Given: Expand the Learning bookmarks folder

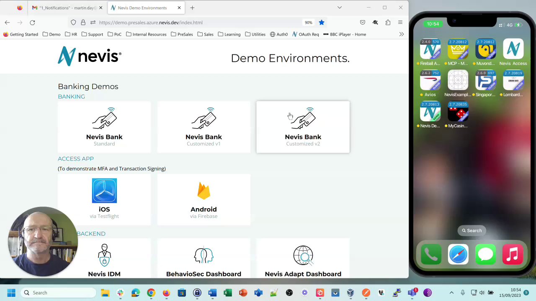Looking at the screenshot, I should [229, 34].
